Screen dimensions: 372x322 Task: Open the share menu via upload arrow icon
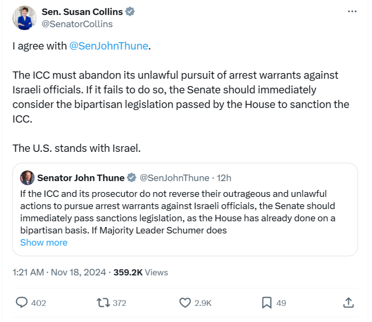[348, 303]
